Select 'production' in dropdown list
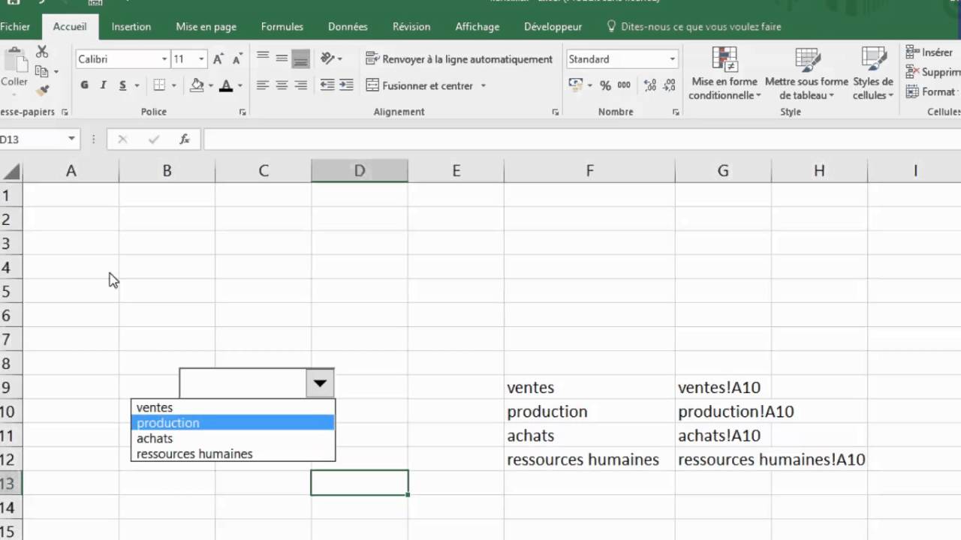The image size is (961, 540). pos(233,423)
